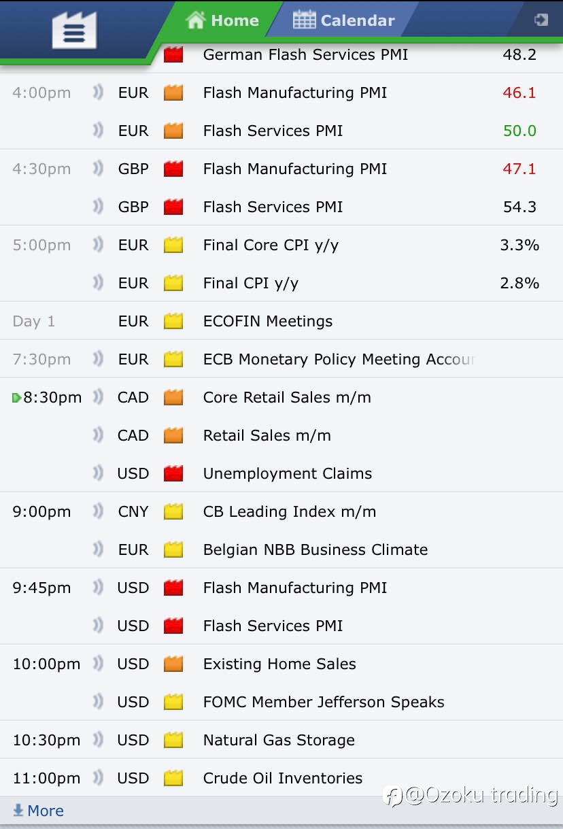Expand the Final Core CPI y/y row
563x829 pixels.
click(281, 245)
